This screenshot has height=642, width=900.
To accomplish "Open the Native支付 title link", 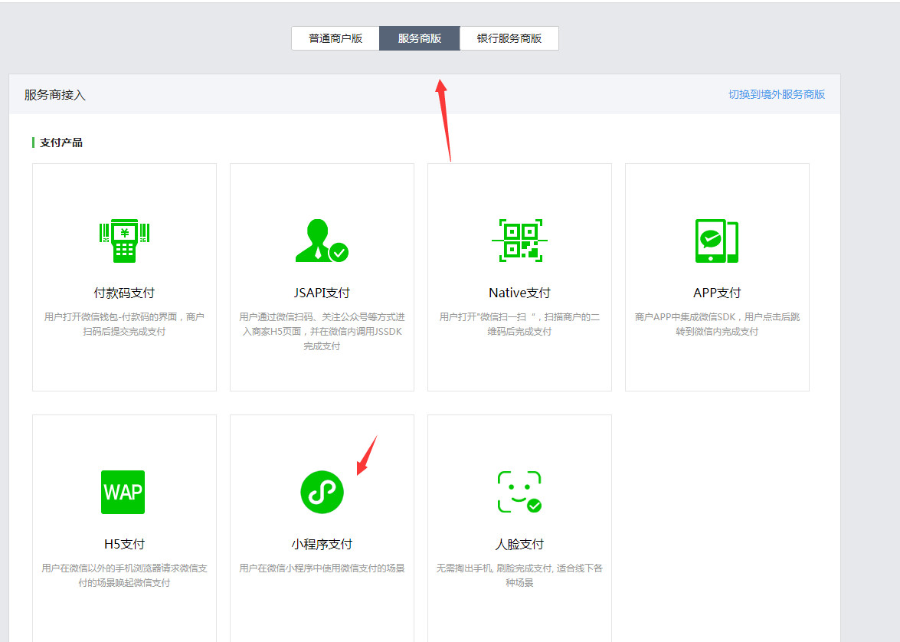I will (519, 293).
